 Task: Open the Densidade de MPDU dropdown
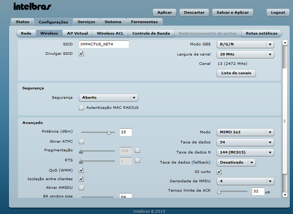pos(245,181)
